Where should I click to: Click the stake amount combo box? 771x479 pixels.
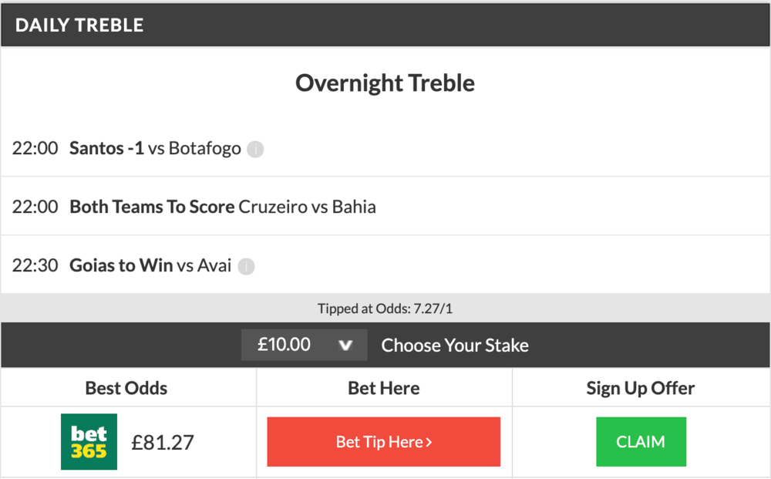coord(304,345)
